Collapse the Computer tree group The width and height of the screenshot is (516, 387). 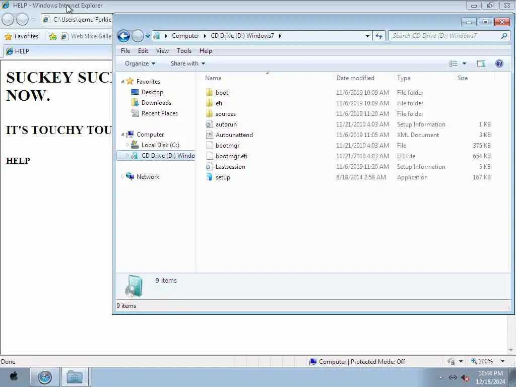pyautogui.click(x=122, y=134)
